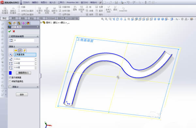Click Y rotation 0.00度 field

pyautogui.click(x=24, y=68)
